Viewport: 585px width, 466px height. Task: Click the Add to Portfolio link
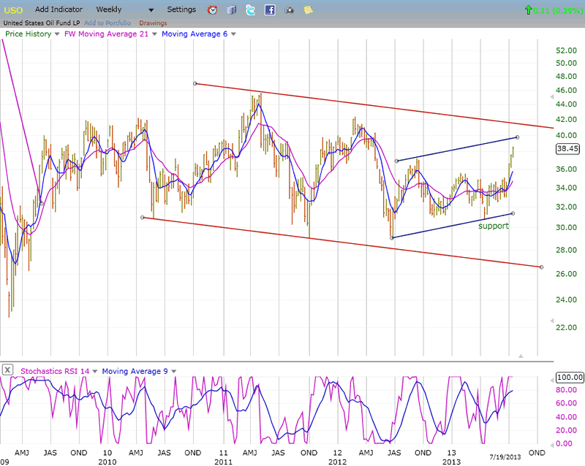tap(108, 23)
